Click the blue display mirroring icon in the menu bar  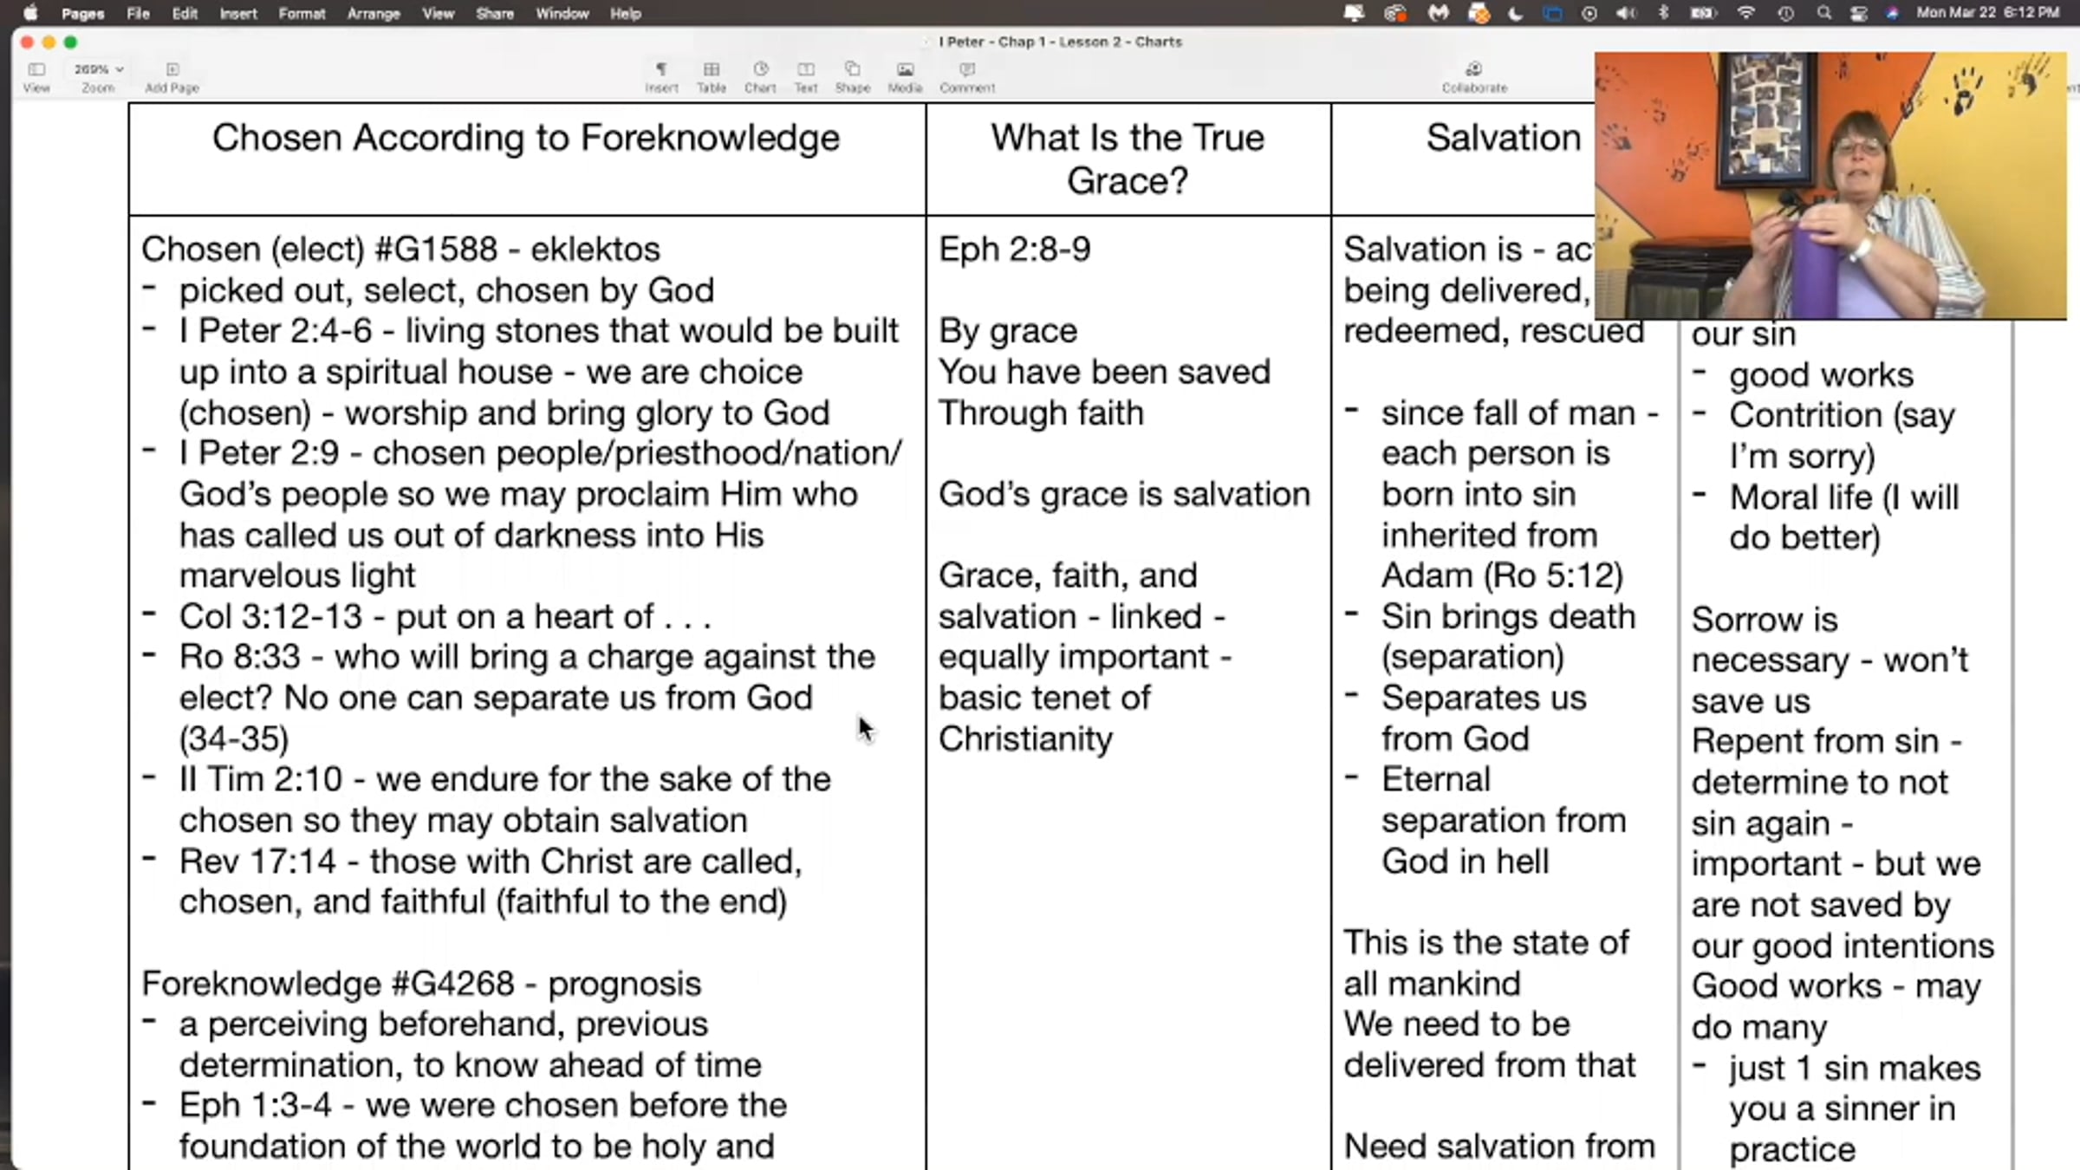point(1552,13)
